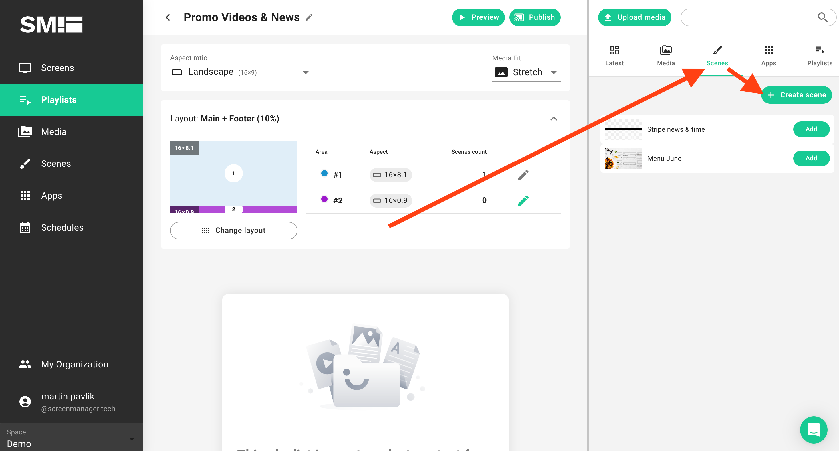Click the edit pencil icon on area #2
The height and width of the screenshot is (451, 839).
523,200
